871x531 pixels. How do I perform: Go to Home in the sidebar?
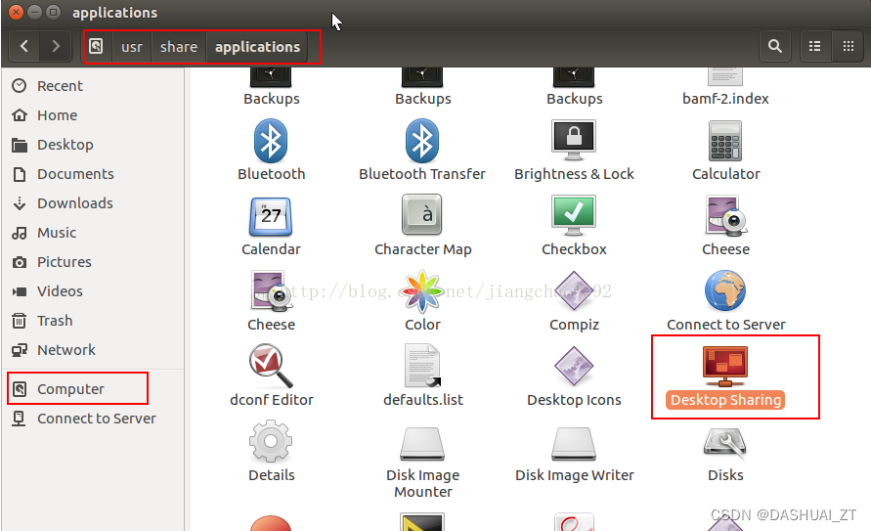92,115
